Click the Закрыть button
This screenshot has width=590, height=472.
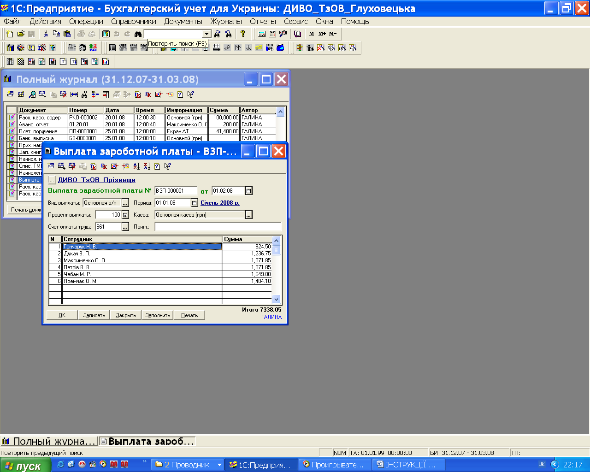point(126,315)
